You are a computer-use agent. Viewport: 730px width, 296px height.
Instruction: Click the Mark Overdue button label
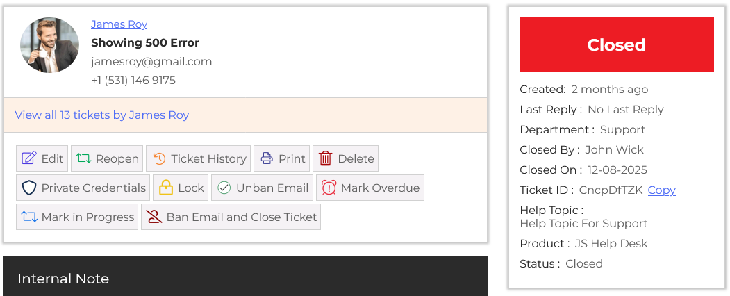380,188
